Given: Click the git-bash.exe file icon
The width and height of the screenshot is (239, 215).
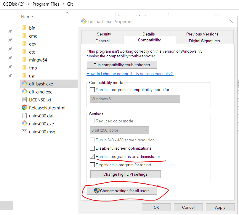Looking at the screenshot, I should tap(24, 83).
